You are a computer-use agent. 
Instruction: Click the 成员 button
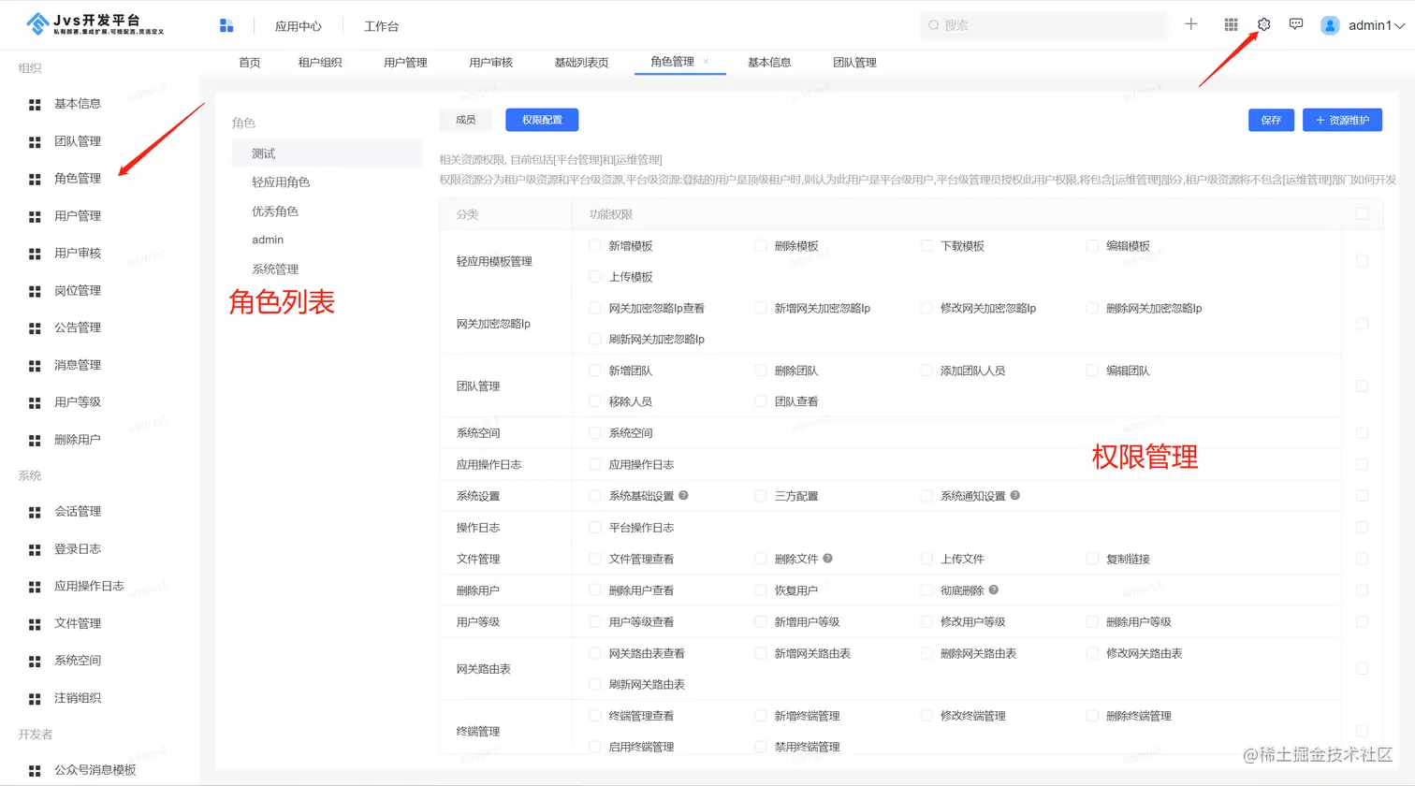(466, 120)
